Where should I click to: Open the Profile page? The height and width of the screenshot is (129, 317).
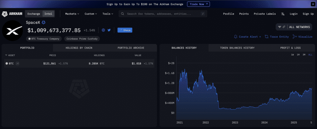[x=228, y=14]
